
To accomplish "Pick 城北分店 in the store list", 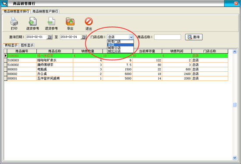I will click(x=120, y=51).
